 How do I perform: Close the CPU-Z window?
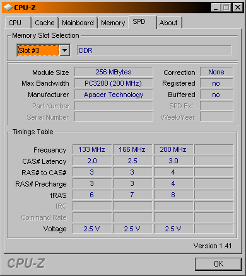point(238,8)
